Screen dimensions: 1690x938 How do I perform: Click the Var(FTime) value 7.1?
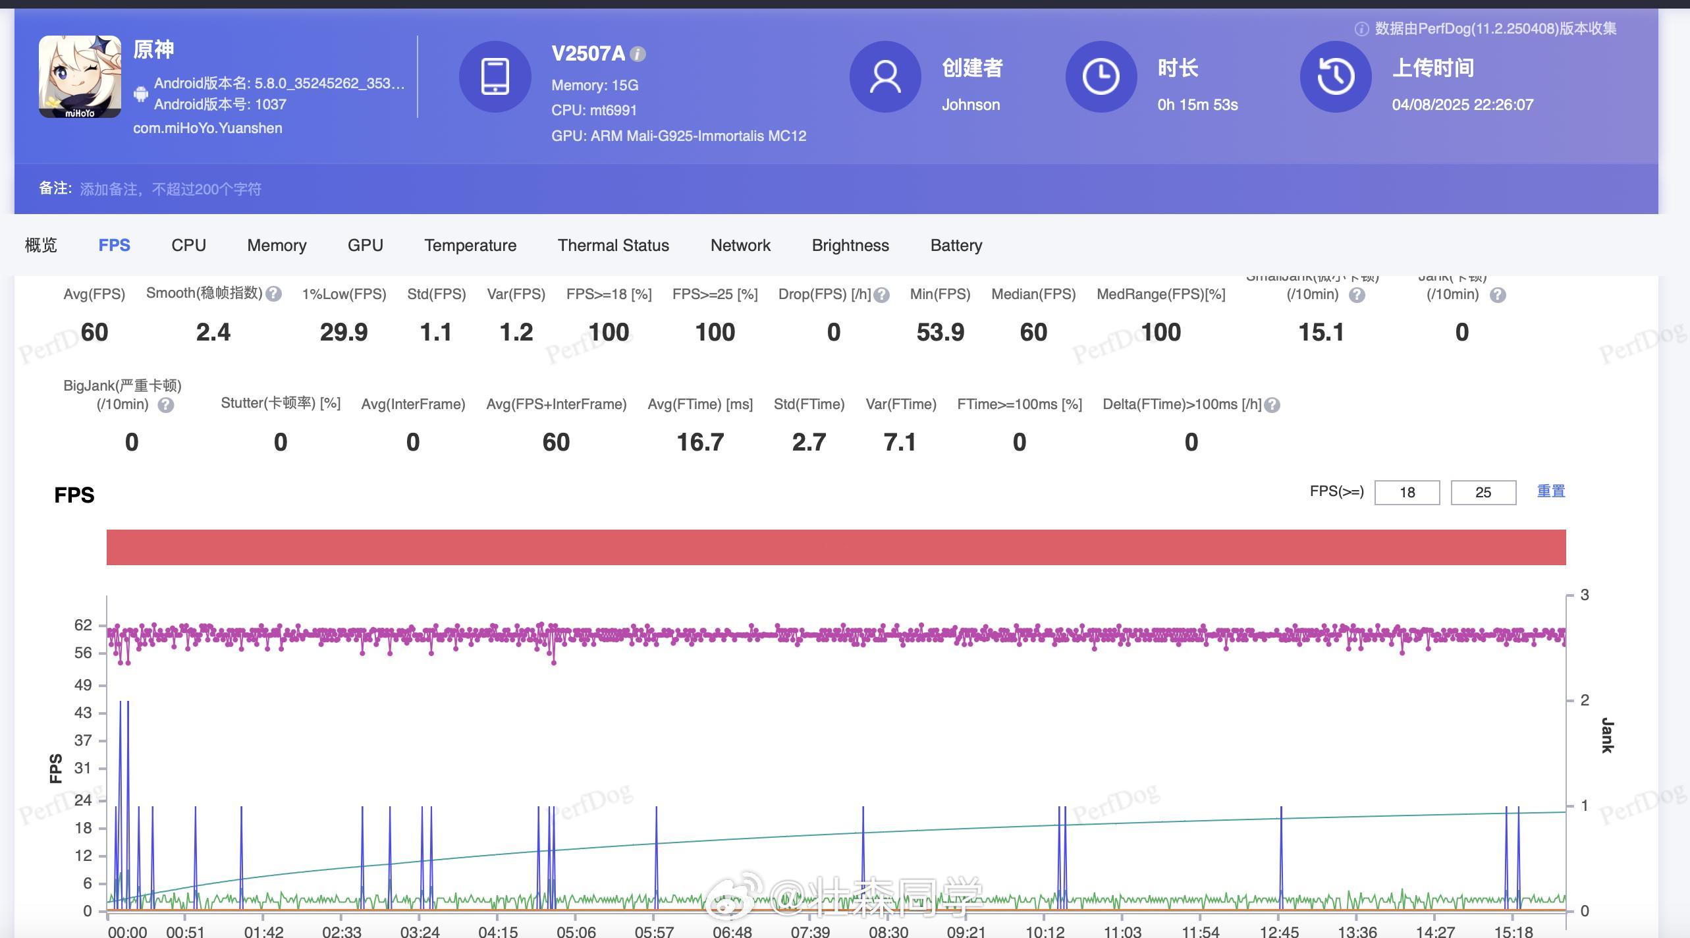pyautogui.click(x=900, y=443)
